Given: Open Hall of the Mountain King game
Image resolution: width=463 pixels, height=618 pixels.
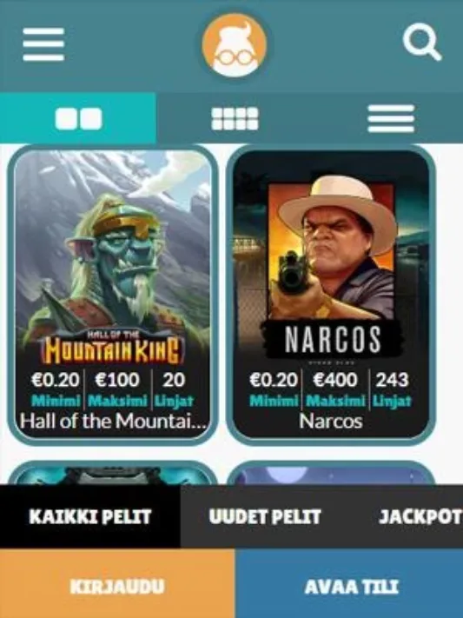Looking at the screenshot, I should [113, 295].
